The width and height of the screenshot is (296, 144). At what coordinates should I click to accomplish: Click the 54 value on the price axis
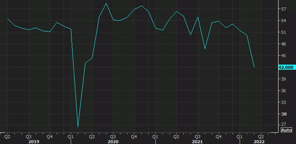click(284, 21)
